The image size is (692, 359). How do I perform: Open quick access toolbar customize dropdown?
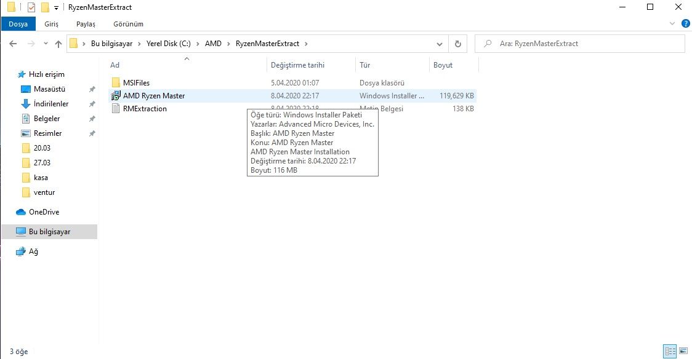coord(57,7)
